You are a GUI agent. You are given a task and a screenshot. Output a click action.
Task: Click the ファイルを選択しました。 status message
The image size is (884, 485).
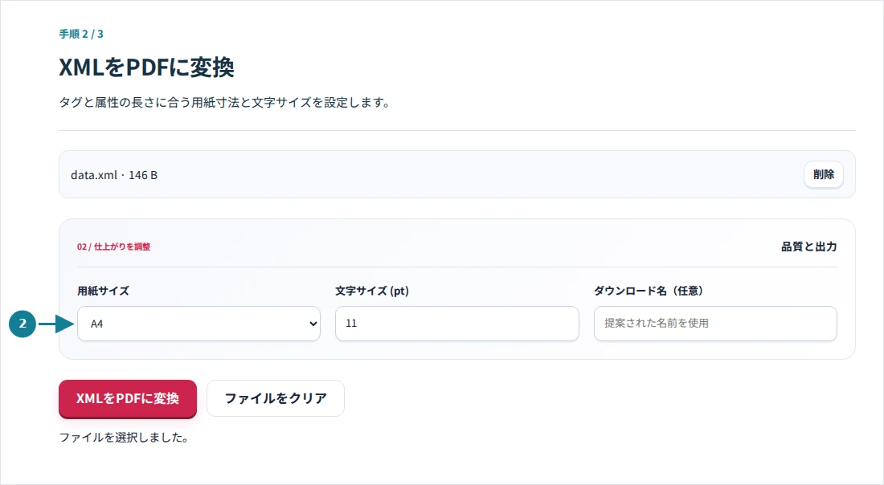coord(124,438)
